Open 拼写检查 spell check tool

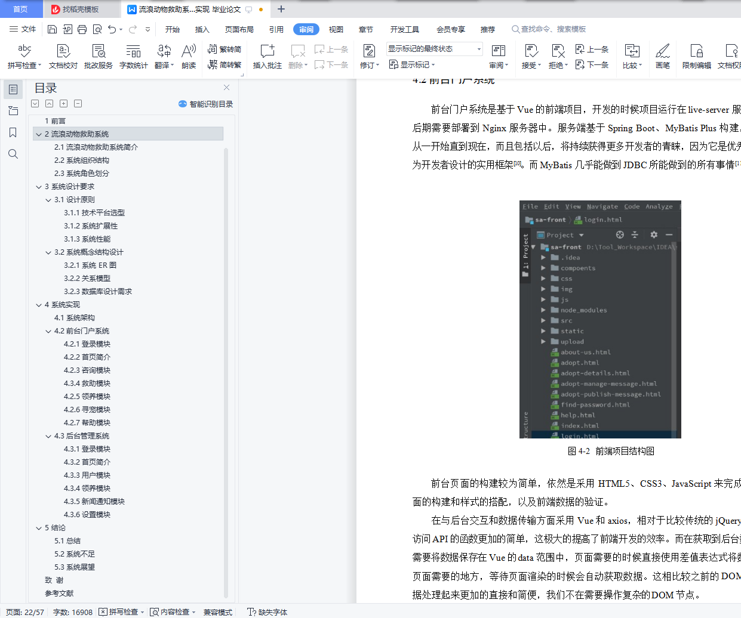24,57
